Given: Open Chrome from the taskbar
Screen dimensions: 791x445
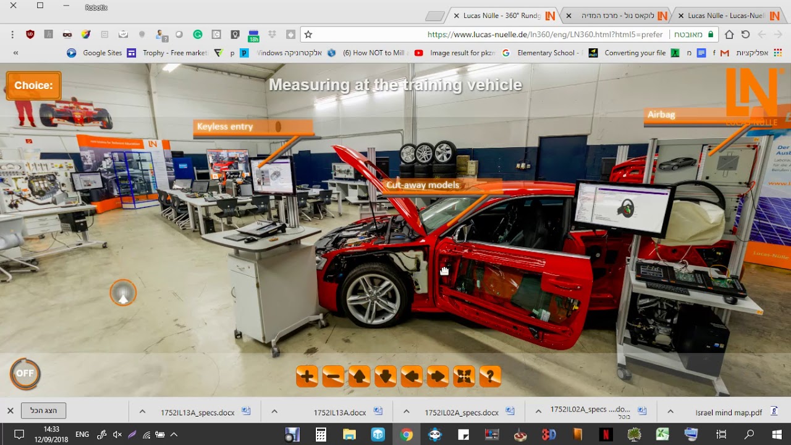Looking at the screenshot, I should pyautogui.click(x=406, y=434).
